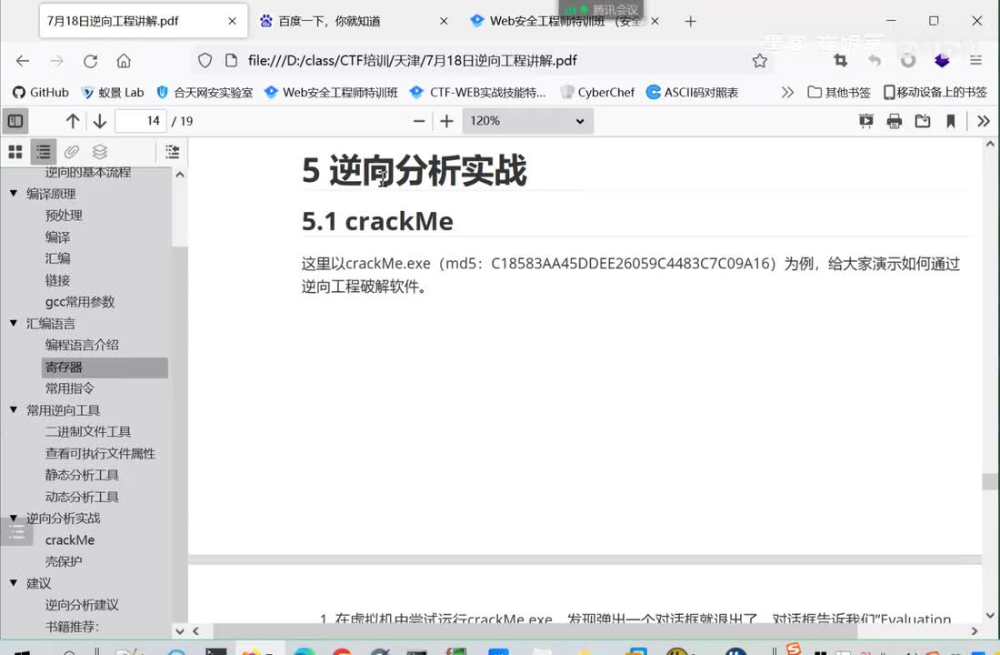
Task: Open tracking protection shield icon
Action: [x=205, y=61]
